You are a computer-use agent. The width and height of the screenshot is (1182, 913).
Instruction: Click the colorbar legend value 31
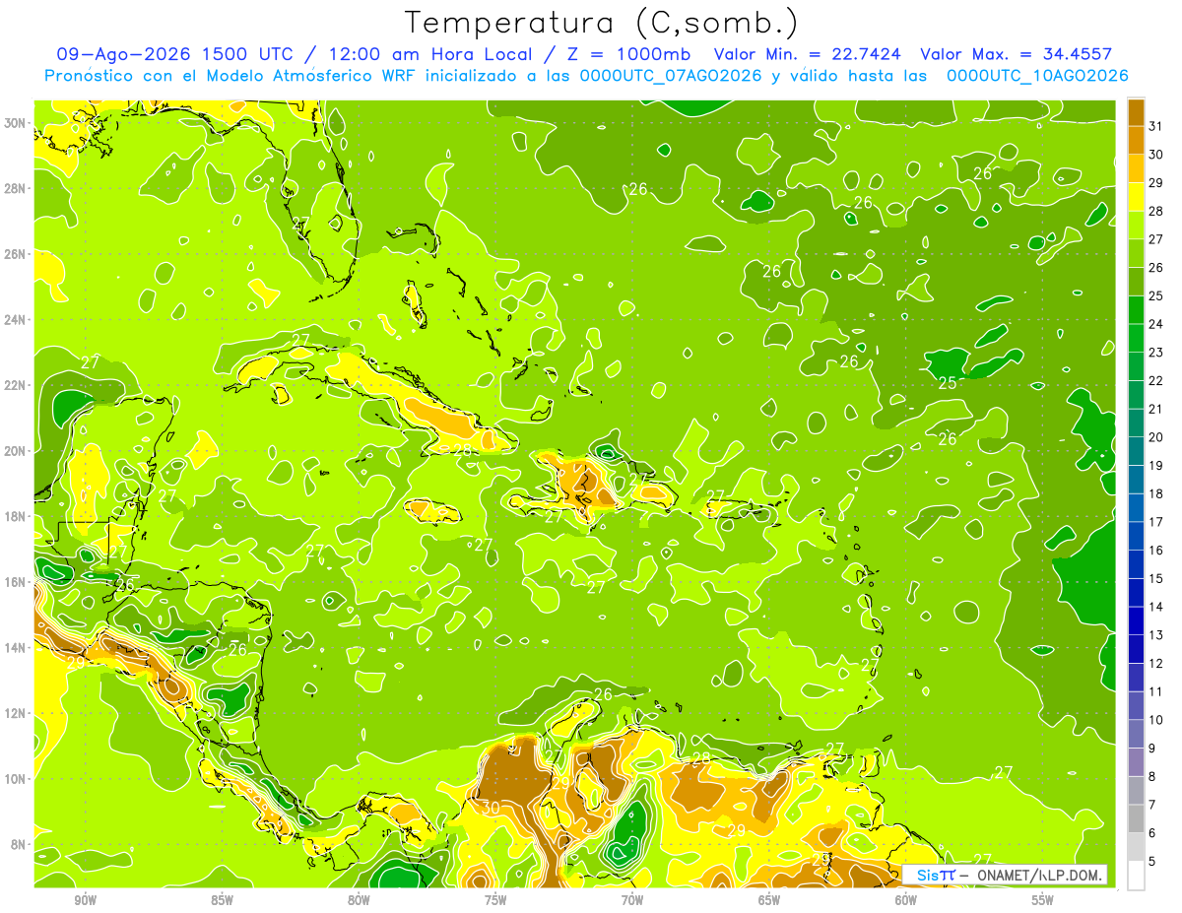[x=1156, y=126]
